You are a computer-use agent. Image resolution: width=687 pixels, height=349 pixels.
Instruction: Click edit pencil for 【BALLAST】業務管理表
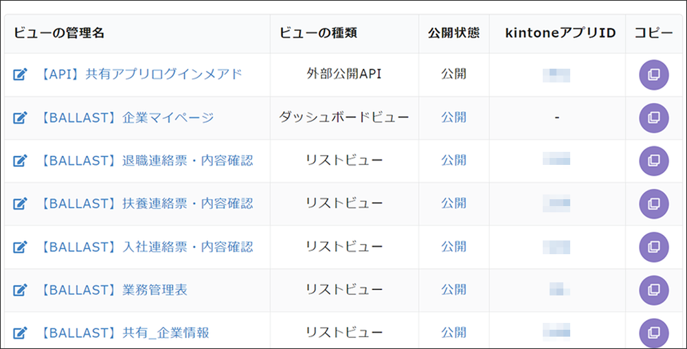tap(21, 290)
